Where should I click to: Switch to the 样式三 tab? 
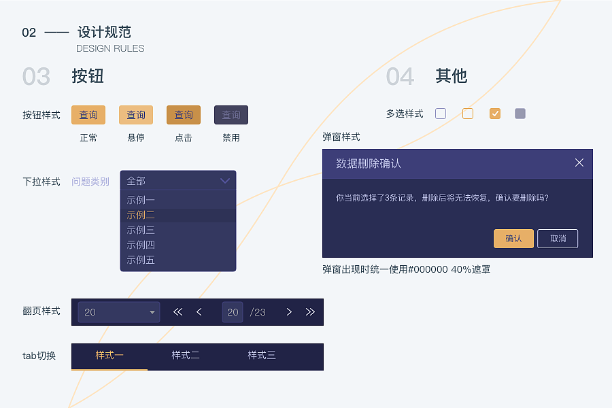[262, 356]
